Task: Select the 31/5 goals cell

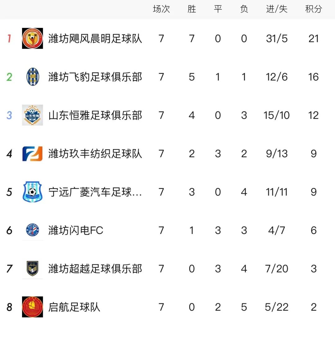Action: (x=277, y=39)
